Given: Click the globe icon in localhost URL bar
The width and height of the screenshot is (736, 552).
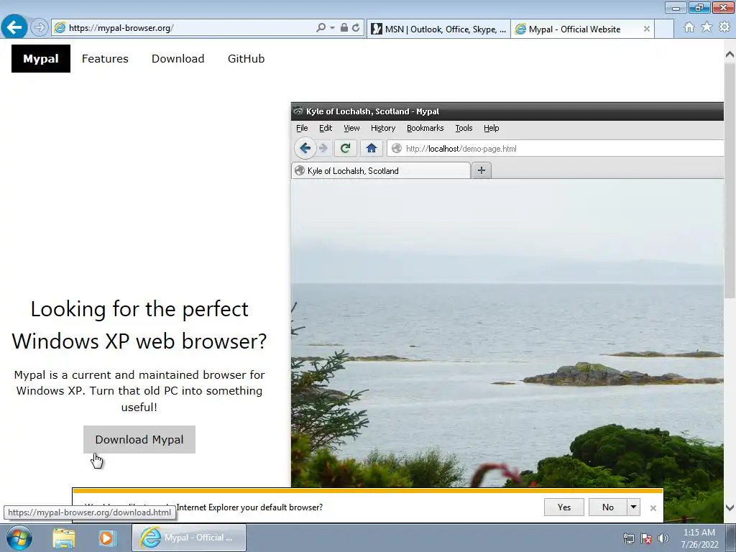Looking at the screenshot, I should [397, 148].
